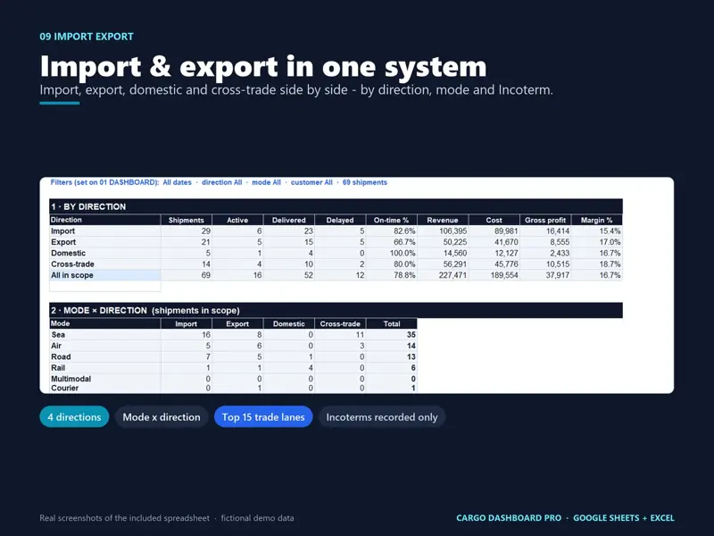714x536 pixels.
Task: Click the 'Cost' column header
Action: click(x=494, y=220)
